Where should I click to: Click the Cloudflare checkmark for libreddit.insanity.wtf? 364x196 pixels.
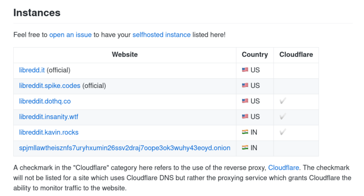point(283,117)
